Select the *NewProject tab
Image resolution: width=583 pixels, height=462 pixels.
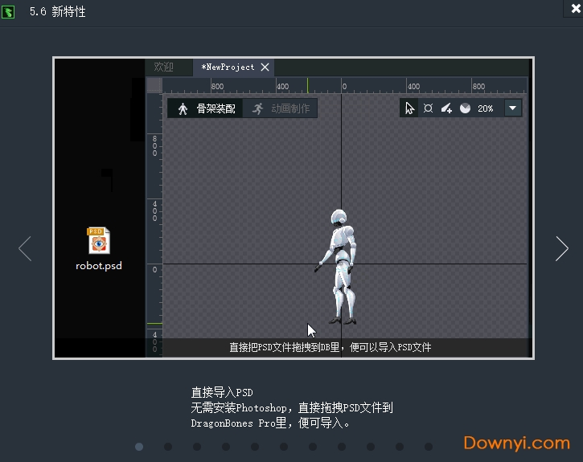[228, 67]
